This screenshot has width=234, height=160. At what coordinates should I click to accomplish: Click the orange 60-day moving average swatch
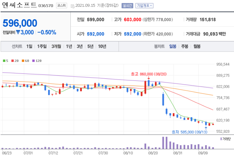[23, 61]
